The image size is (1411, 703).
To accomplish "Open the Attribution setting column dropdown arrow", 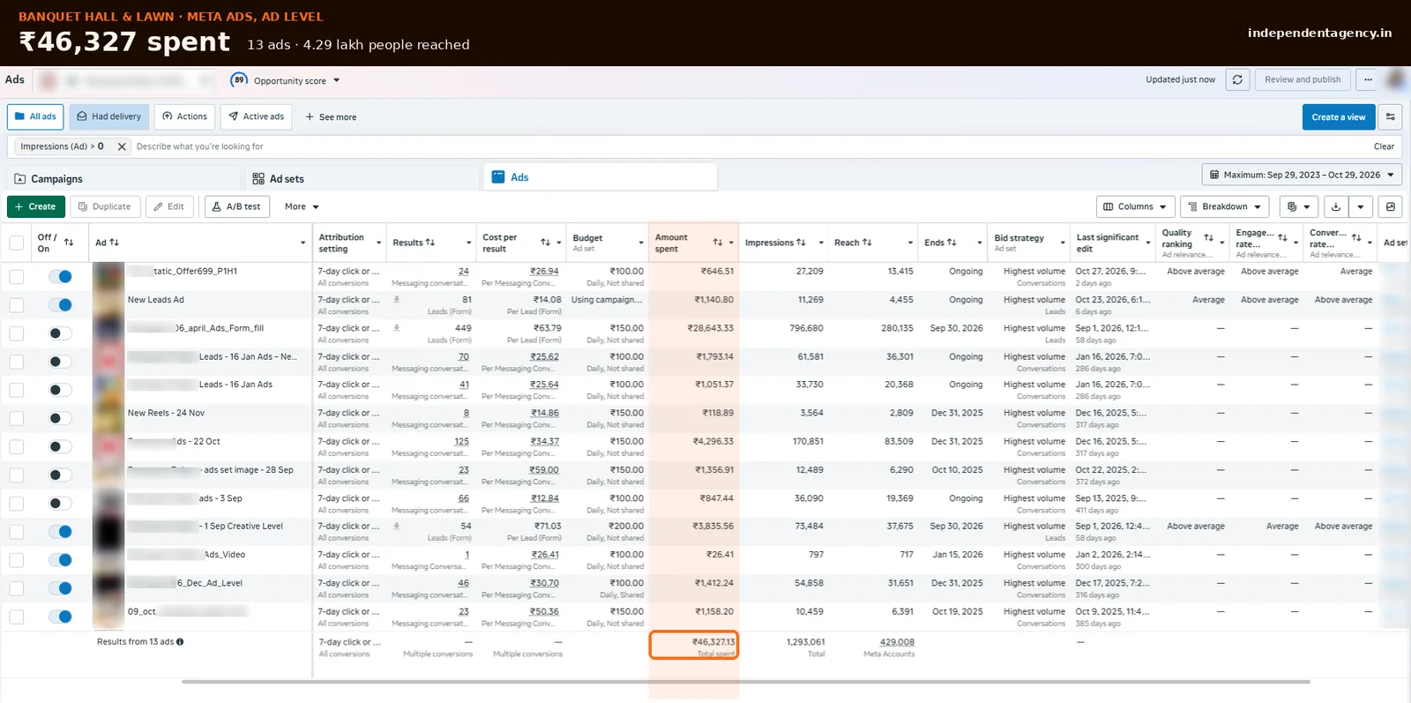I will click(x=378, y=243).
